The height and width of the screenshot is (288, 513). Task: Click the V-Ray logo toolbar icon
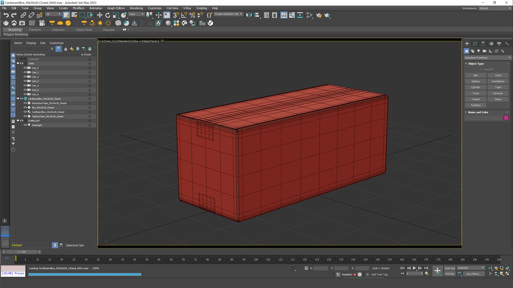211,23
